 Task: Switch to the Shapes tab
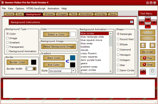49,14
